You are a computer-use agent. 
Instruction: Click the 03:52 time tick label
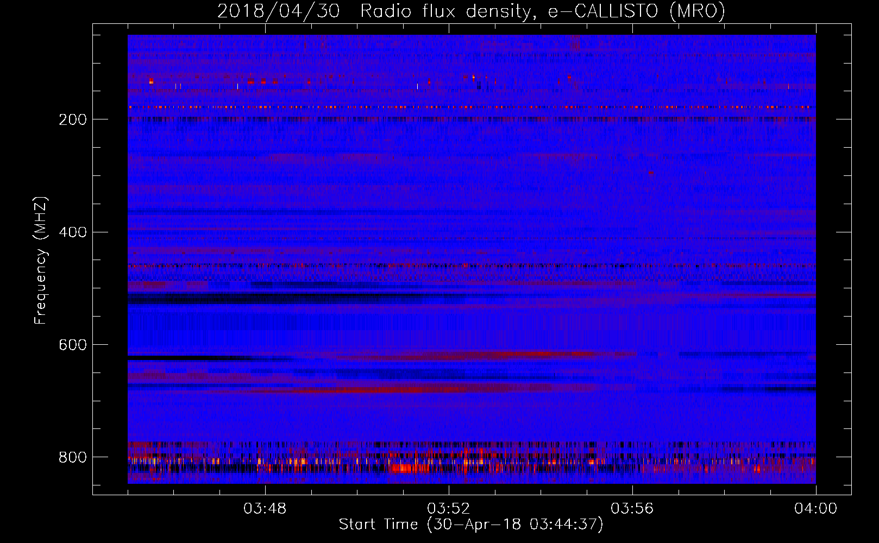click(448, 509)
